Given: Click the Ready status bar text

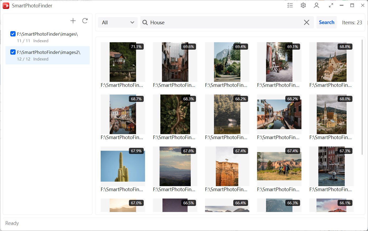Looking at the screenshot, I should [x=12, y=223].
